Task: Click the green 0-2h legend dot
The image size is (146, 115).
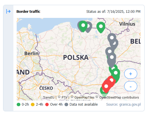Action: click(x=18, y=104)
